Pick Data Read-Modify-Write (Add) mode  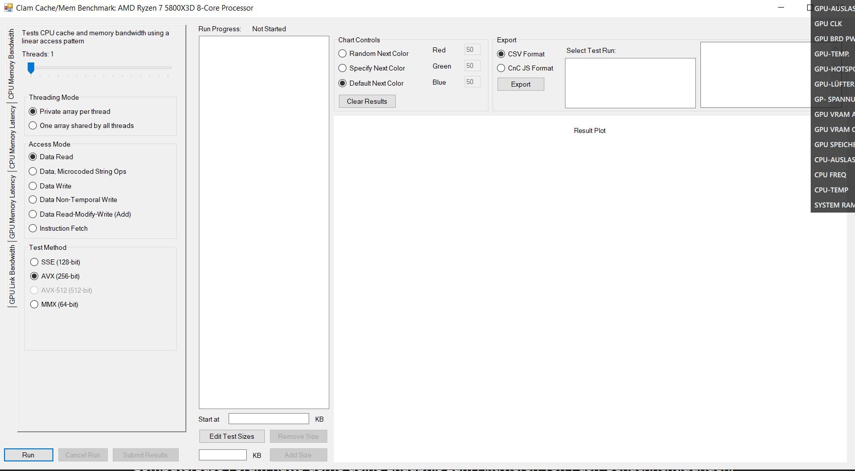(x=80, y=214)
